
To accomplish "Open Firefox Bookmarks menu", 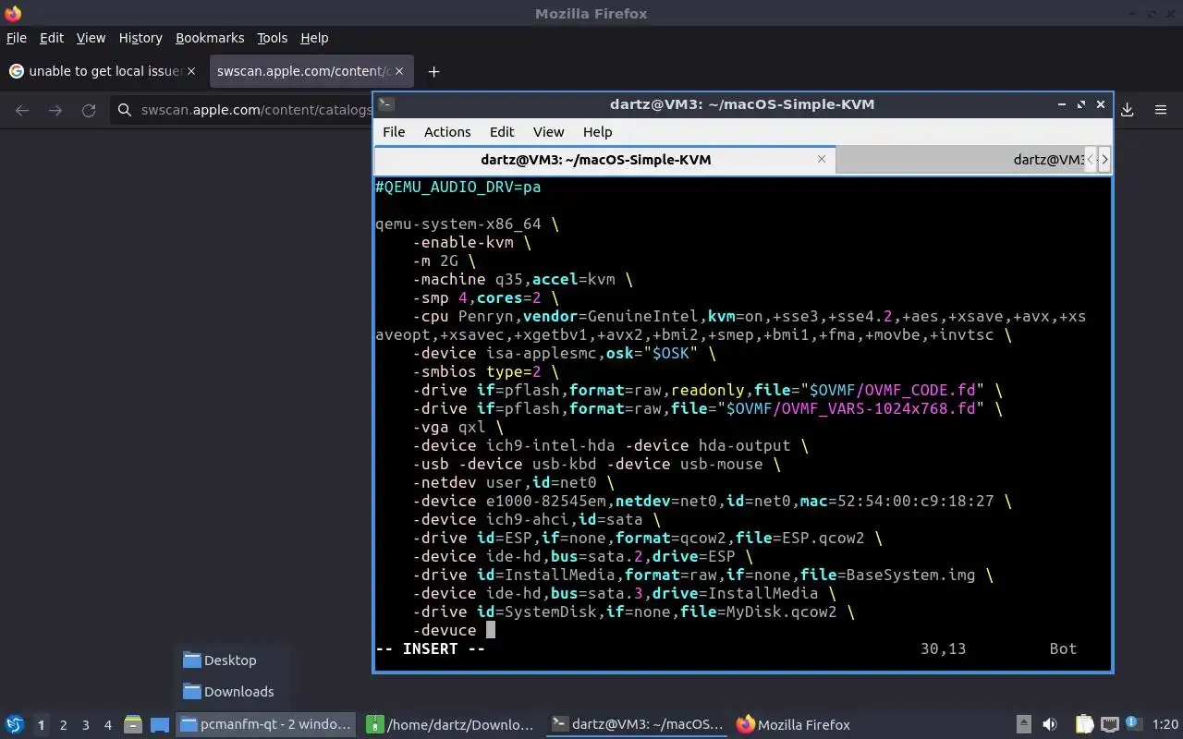I will (210, 38).
